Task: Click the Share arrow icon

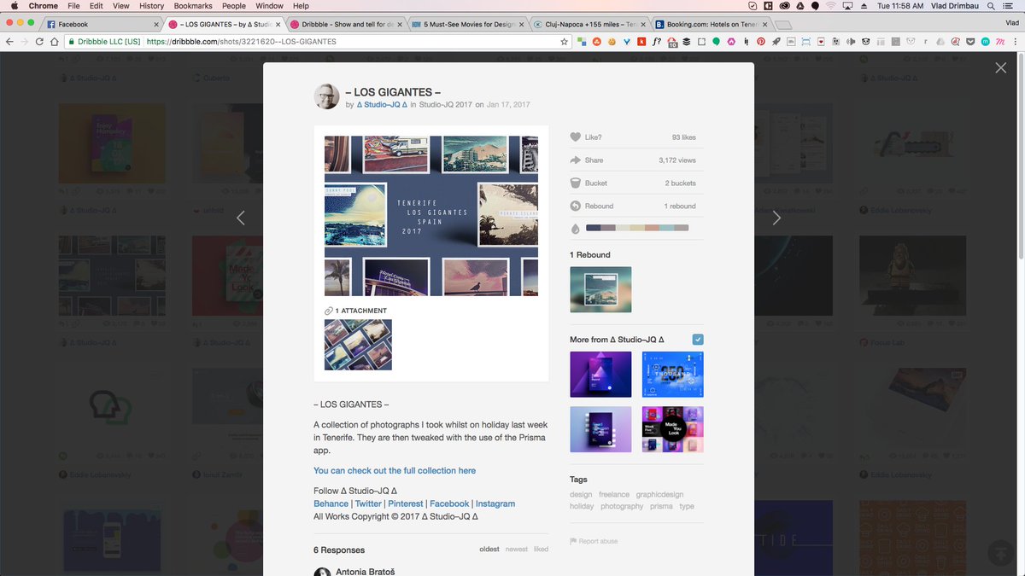Action: (x=576, y=160)
